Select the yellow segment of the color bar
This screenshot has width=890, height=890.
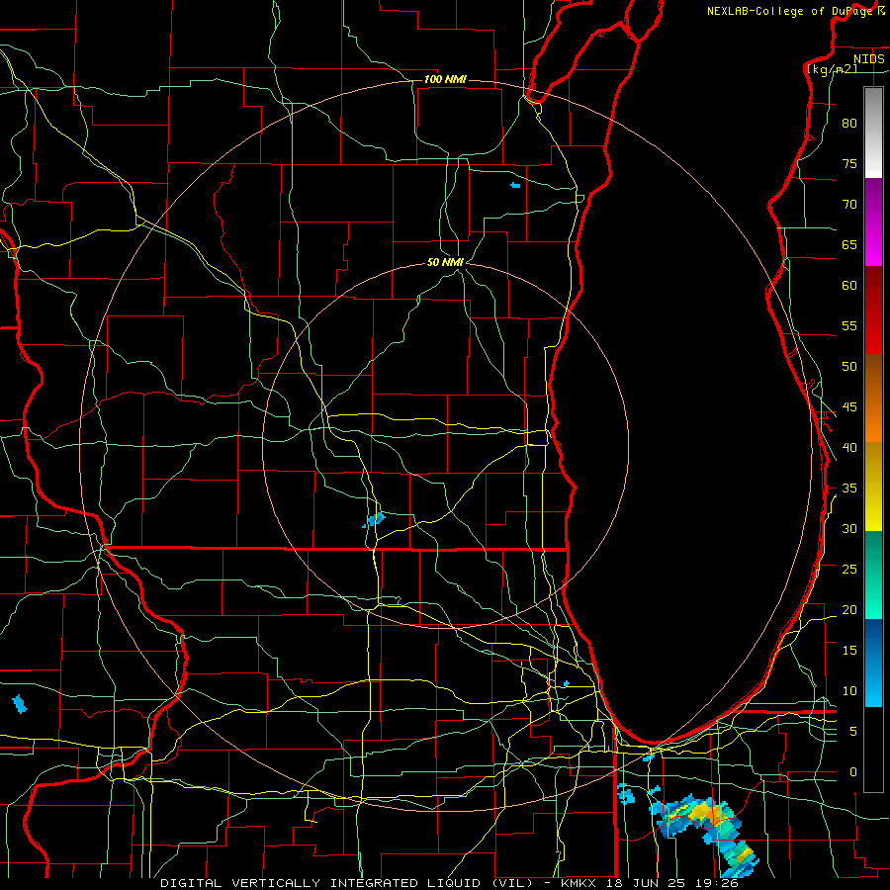873,487
